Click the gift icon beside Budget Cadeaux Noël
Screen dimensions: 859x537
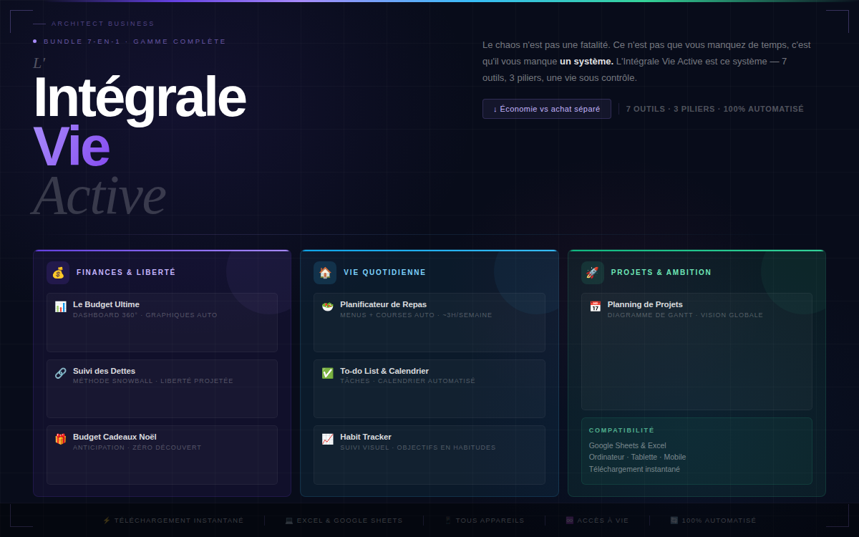pyautogui.click(x=61, y=439)
